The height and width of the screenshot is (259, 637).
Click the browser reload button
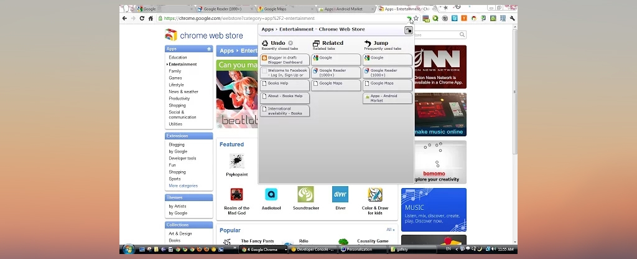click(x=142, y=18)
